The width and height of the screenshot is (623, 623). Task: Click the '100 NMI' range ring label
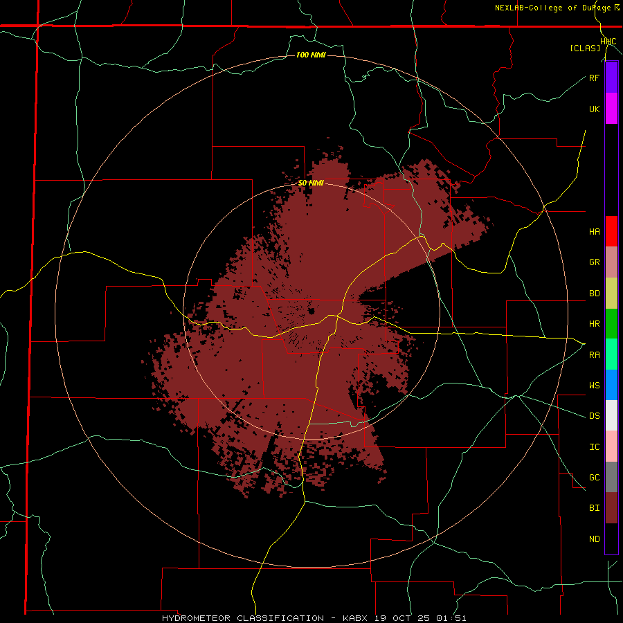coord(311,55)
